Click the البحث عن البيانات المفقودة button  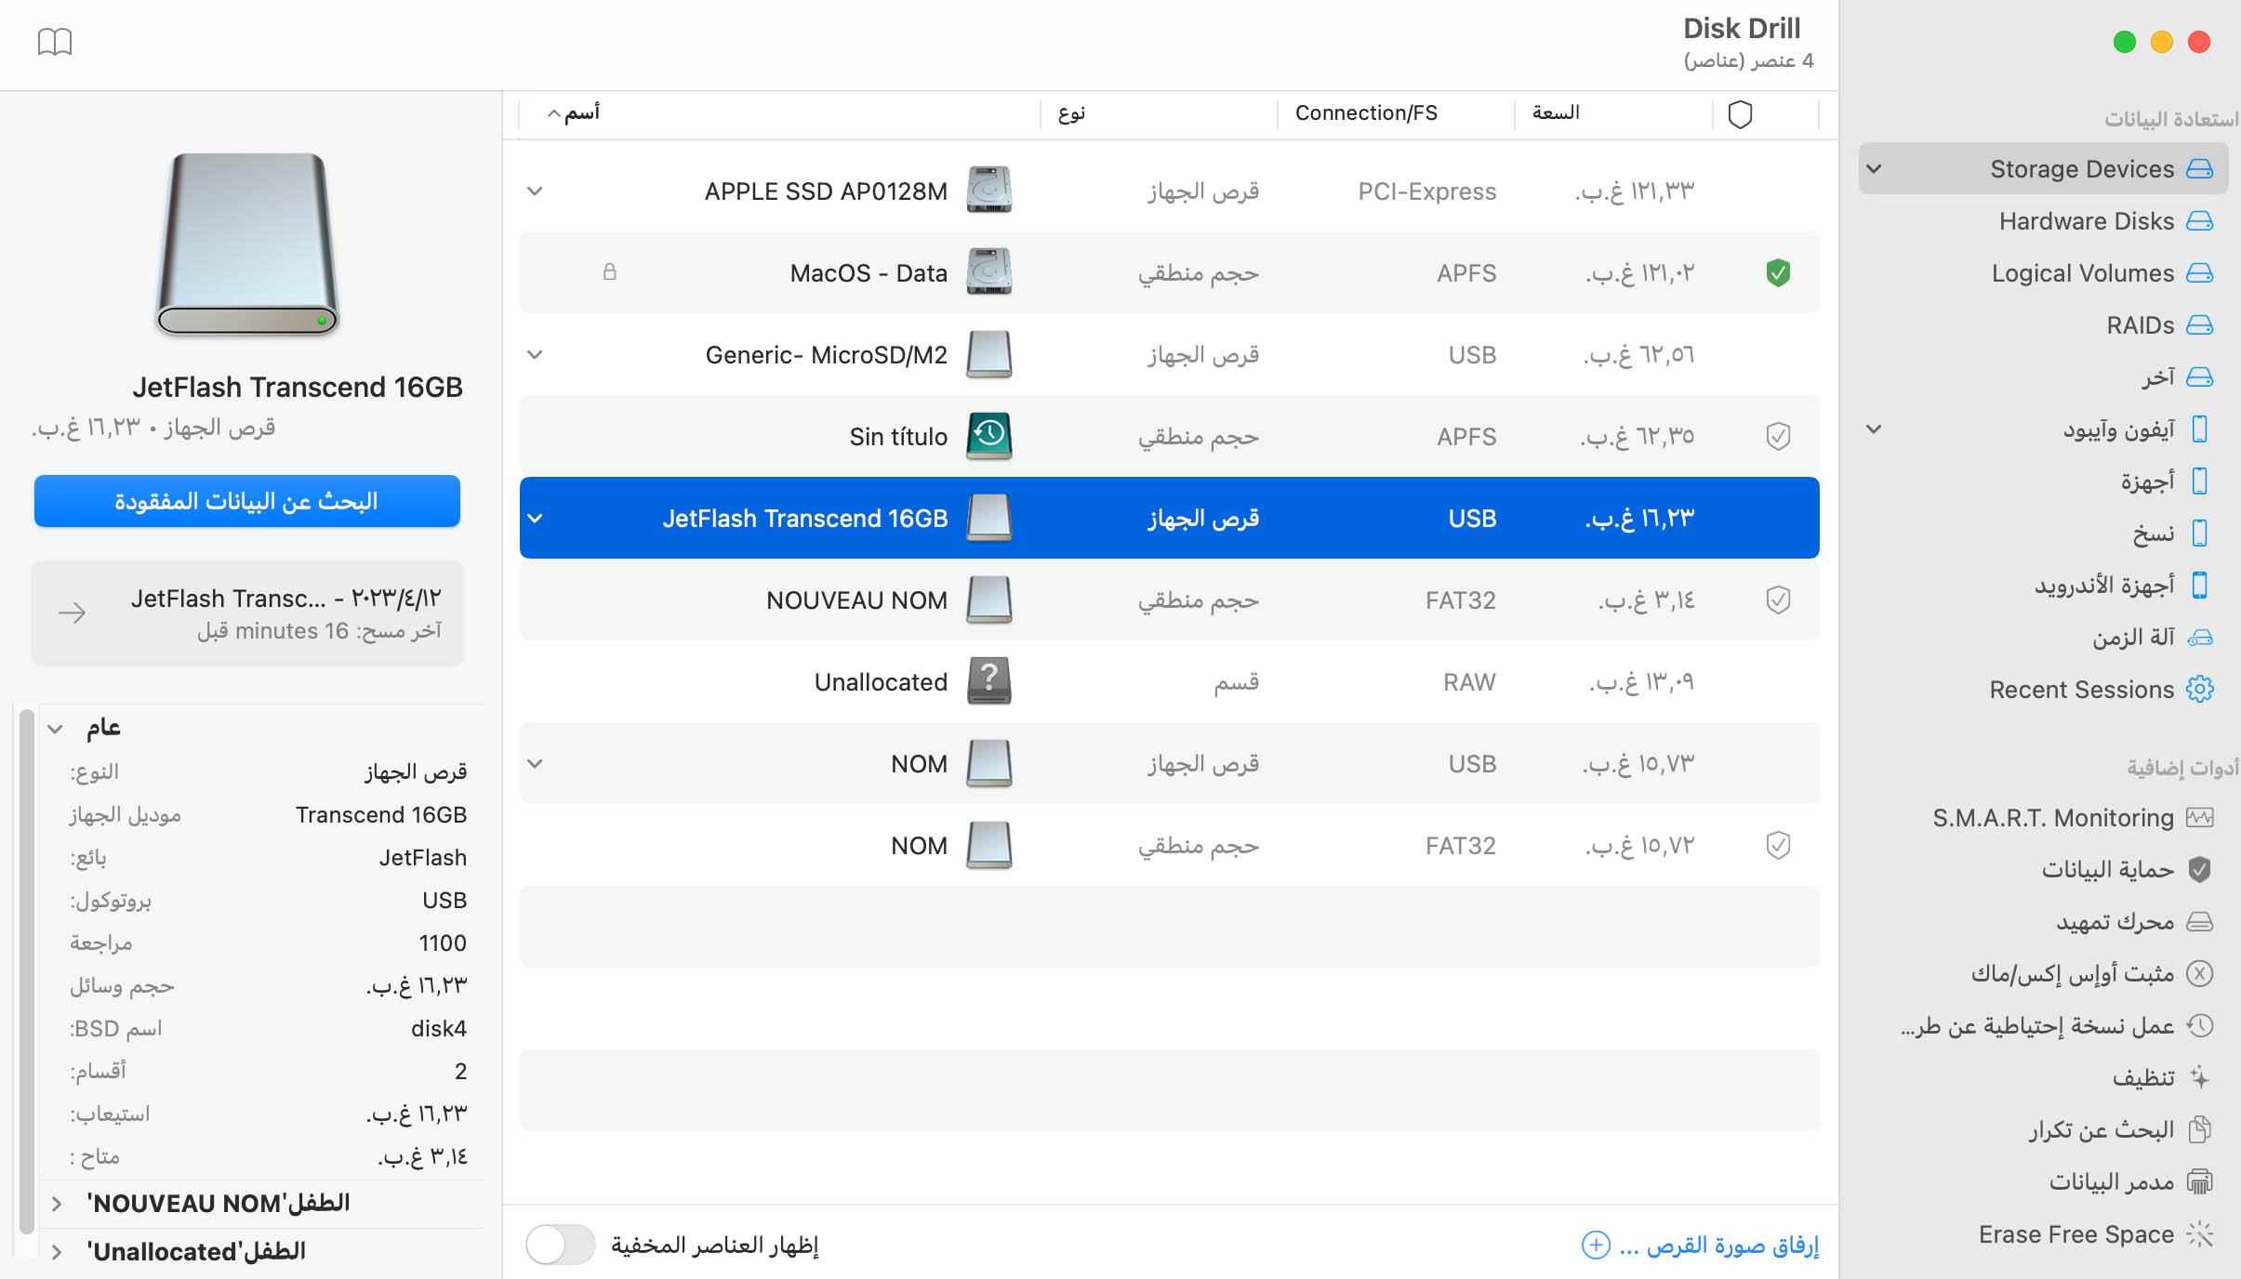(246, 501)
